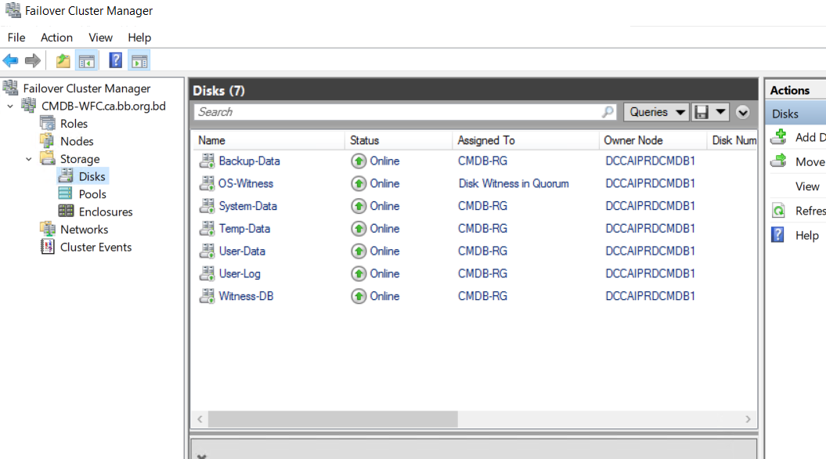Screen dimensions: 826x459
Task: Click the Add Disk icon in Actions
Action: click(x=778, y=137)
